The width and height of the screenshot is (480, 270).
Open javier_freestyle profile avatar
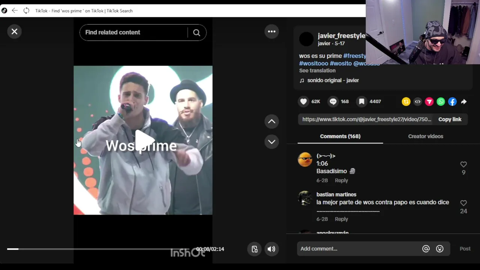[306, 39]
